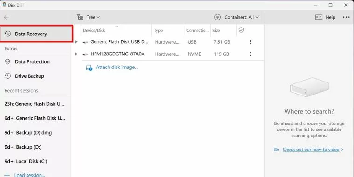Image resolution: width=354 pixels, height=177 pixels.
Task: Click the Tree view icon
Action: [80, 17]
